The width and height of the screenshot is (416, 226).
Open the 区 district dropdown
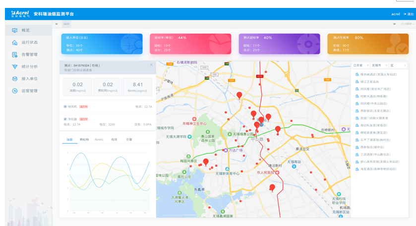(397, 65)
